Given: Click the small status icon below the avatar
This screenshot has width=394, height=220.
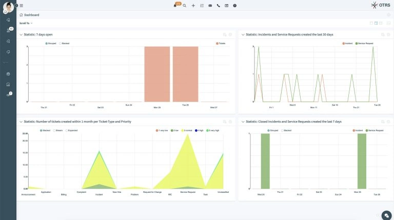Looking at the screenshot, I should coord(5,12).
